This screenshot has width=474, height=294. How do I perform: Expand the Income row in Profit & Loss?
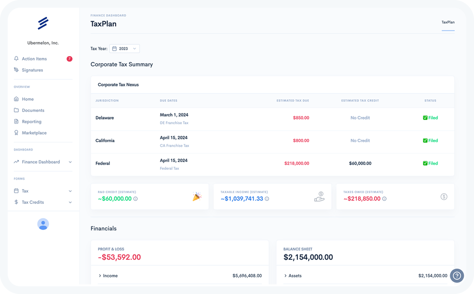100,276
